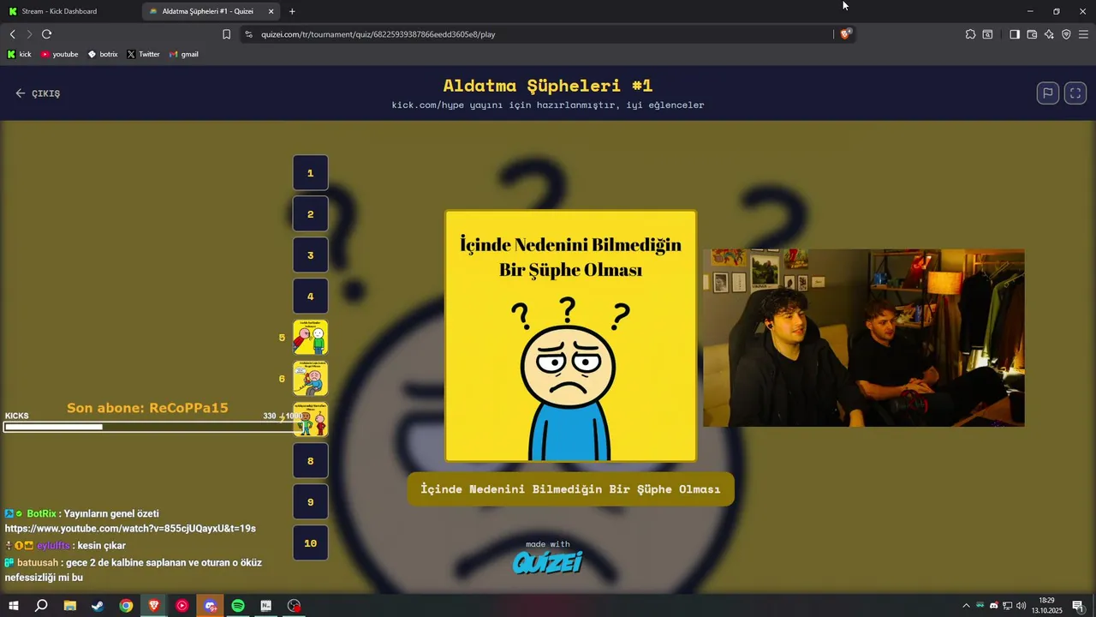Open OBS Studio from taskbar

tap(295, 606)
